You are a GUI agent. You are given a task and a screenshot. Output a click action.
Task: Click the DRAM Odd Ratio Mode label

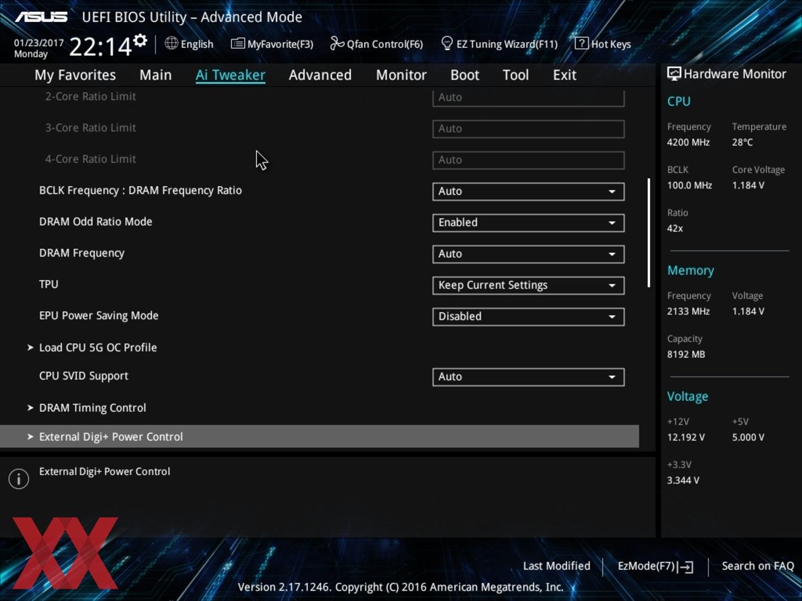[x=96, y=222]
